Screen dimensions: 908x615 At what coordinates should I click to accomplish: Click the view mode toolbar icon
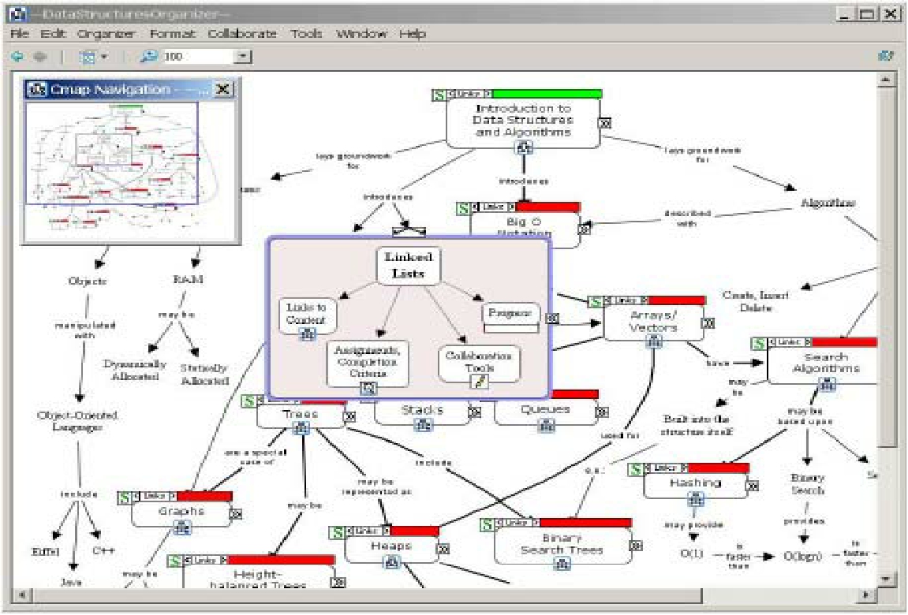point(88,57)
